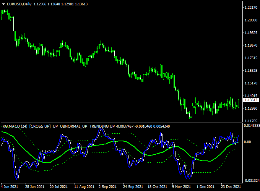Click the UBNORMAL_UP indicator status
Image resolution: width=260 pixels, height=191 pixels.
pos(74,126)
